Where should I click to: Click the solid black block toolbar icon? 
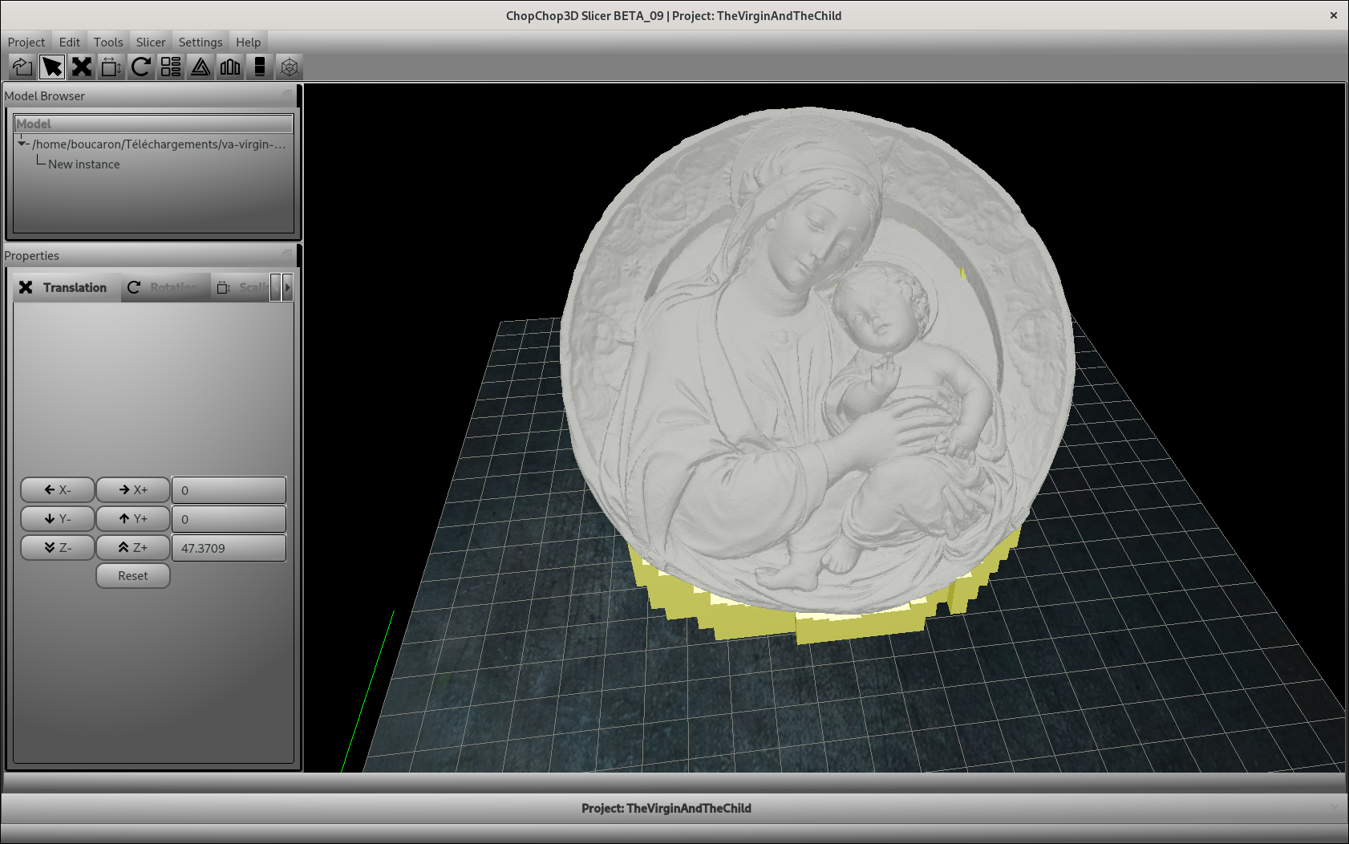pyautogui.click(x=260, y=67)
